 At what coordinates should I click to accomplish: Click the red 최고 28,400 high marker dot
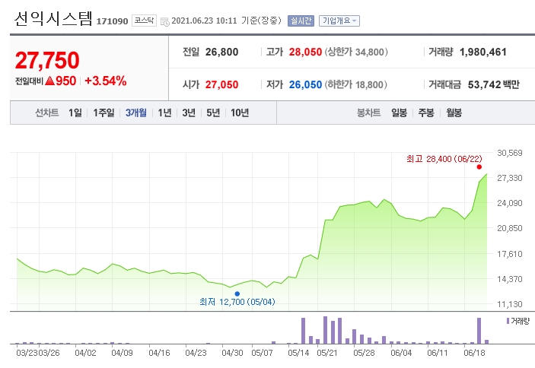pos(479,167)
